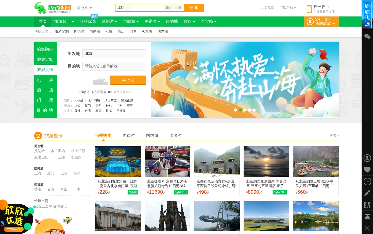Open the 跟团游 nav dropdown
The height and width of the screenshot is (234, 373).
pyautogui.click(x=109, y=22)
